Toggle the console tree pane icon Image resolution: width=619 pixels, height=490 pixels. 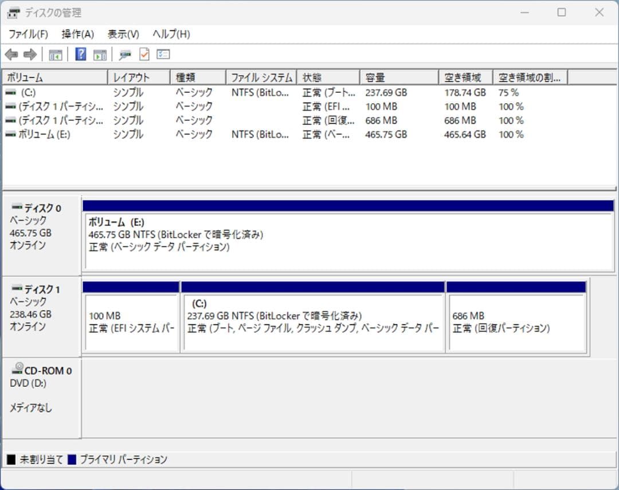[55, 54]
